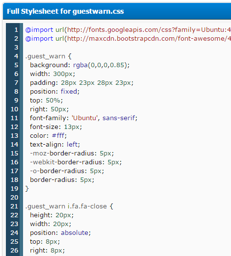Click line number 26 in gutter
This screenshot has width=231, height=256.
(x=14, y=251)
